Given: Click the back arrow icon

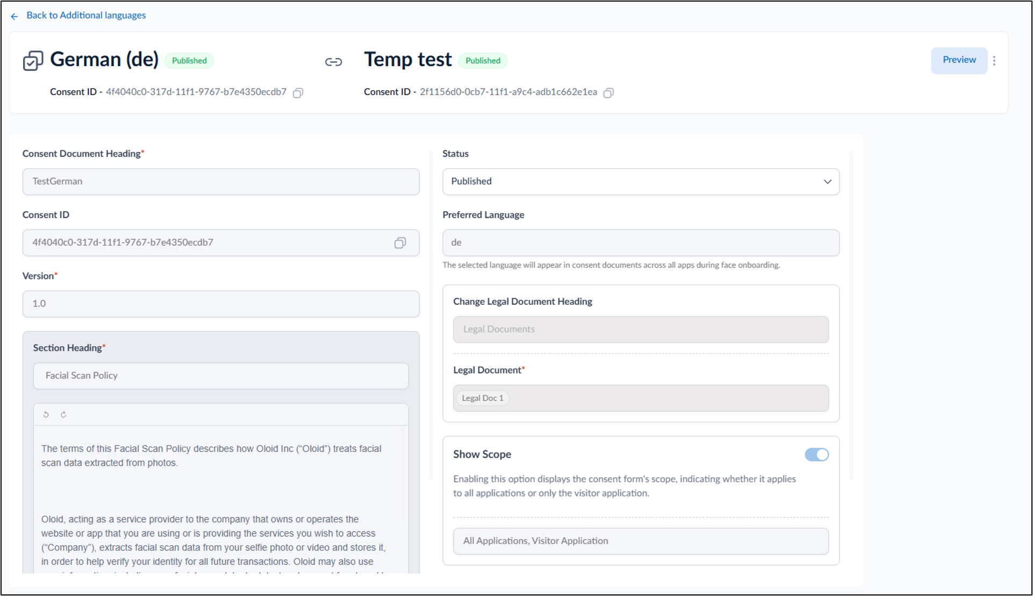Looking at the screenshot, I should pos(15,17).
